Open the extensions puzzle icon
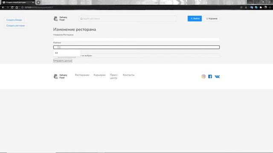Viewport: 273px width, 153px height. click(x=261, y=8)
